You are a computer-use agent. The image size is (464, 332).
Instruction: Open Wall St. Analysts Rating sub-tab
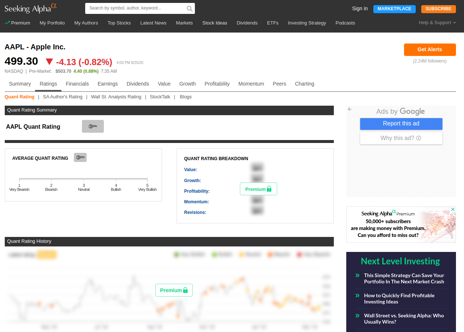click(116, 97)
